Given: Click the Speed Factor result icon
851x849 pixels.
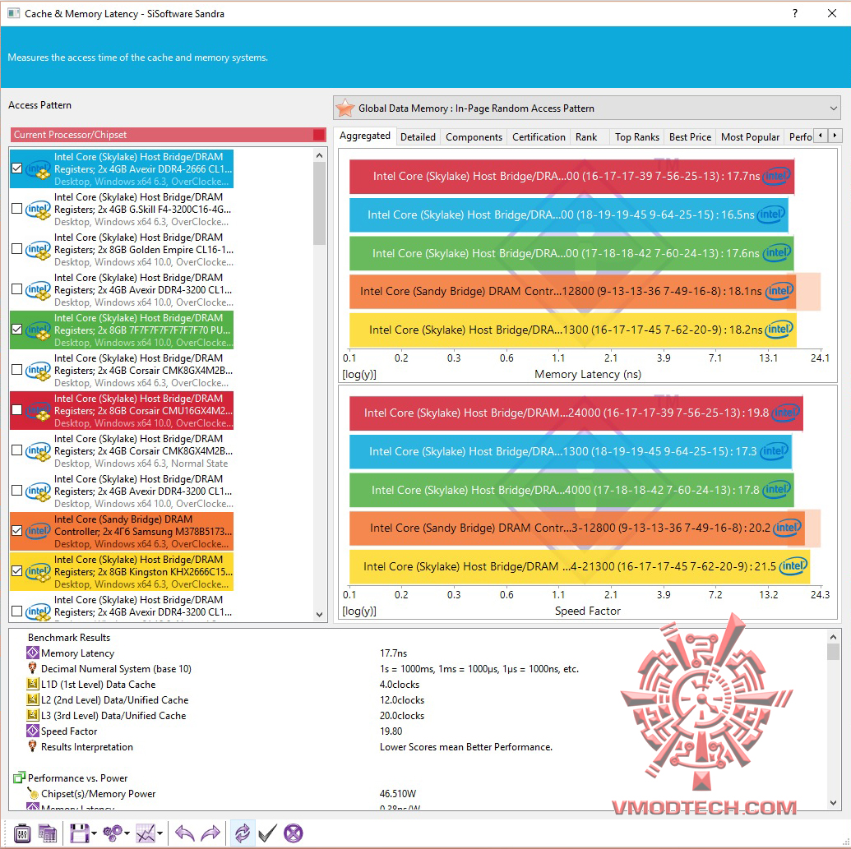Looking at the screenshot, I should click(33, 731).
